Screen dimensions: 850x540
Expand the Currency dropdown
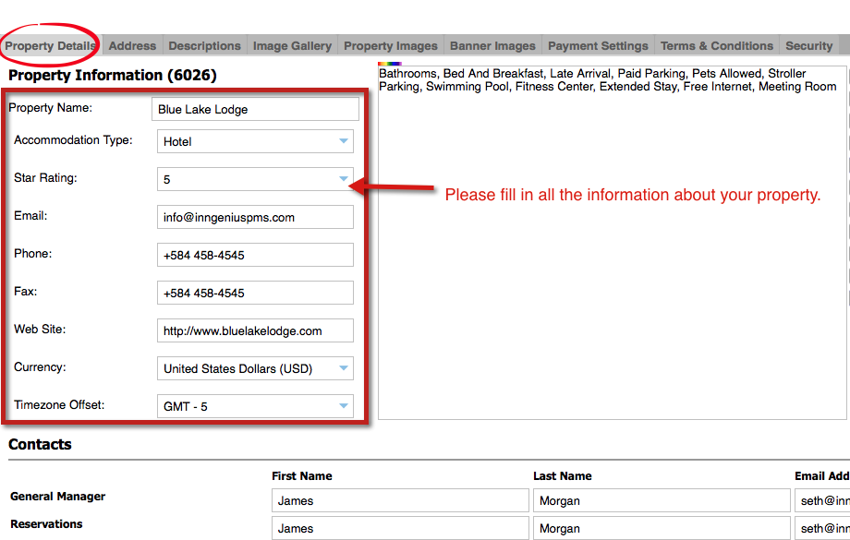pyautogui.click(x=255, y=368)
